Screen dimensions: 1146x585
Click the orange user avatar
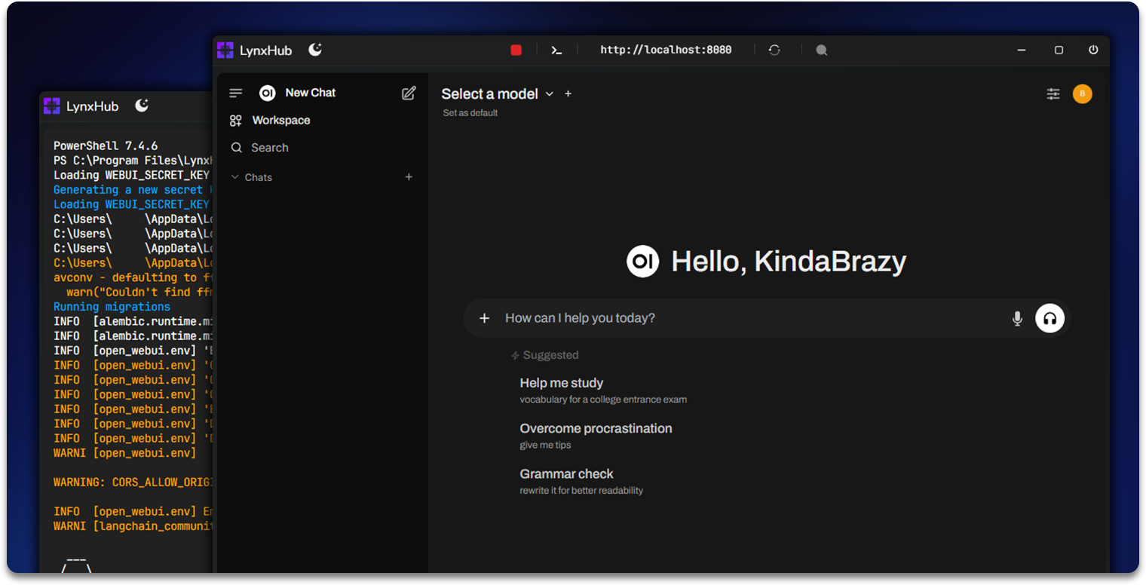point(1082,93)
